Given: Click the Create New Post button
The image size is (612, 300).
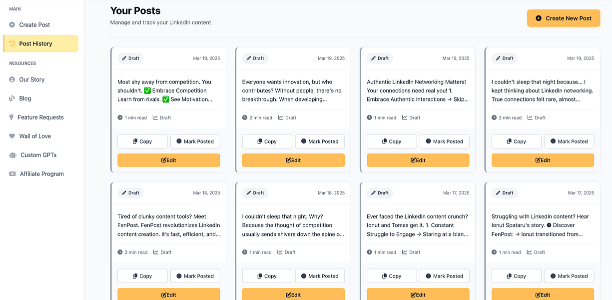Looking at the screenshot, I should tap(563, 18).
